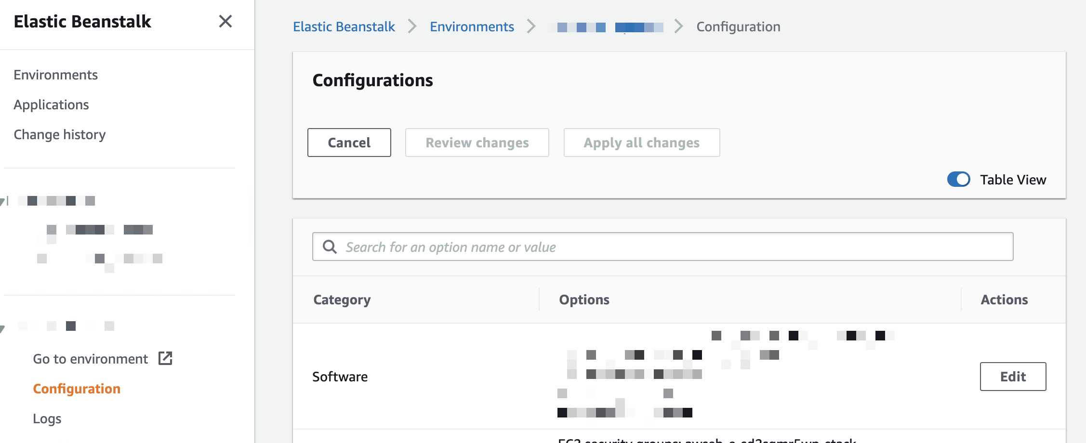This screenshot has height=443, width=1086.
Task: Close the Elastic Beanstalk side panel
Action: tap(225, 21)
